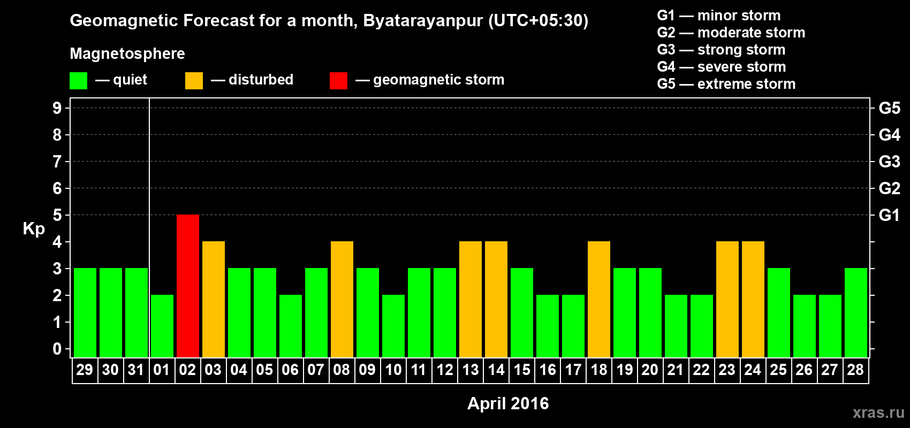The width and height of the screenshot is (910, 428).
Task: Click the date label 22
Action: (x=701, y=370)
